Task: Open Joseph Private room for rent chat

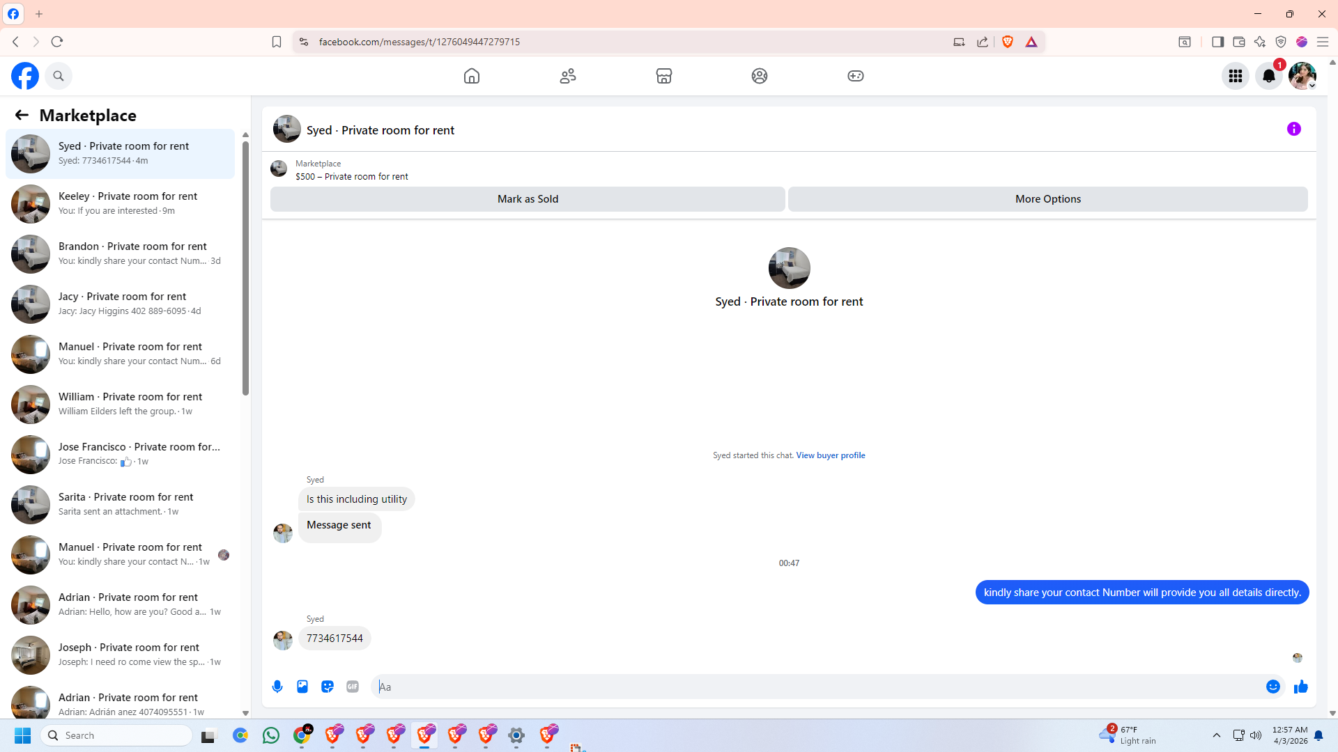Action: point(120,655)
